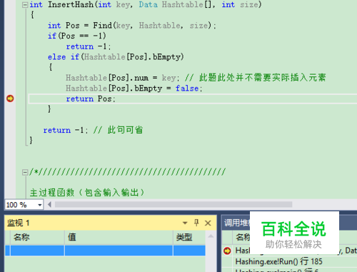Select Hashing.exe!Run() 行 185 stack frame
Viewport: 357px width, 272px height.
click(278, 261)
